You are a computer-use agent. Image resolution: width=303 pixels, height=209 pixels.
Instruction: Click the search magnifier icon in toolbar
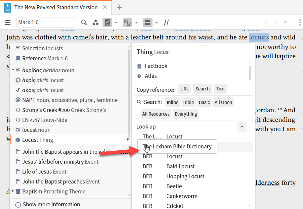pyautogui.click(x=84, y=23)
